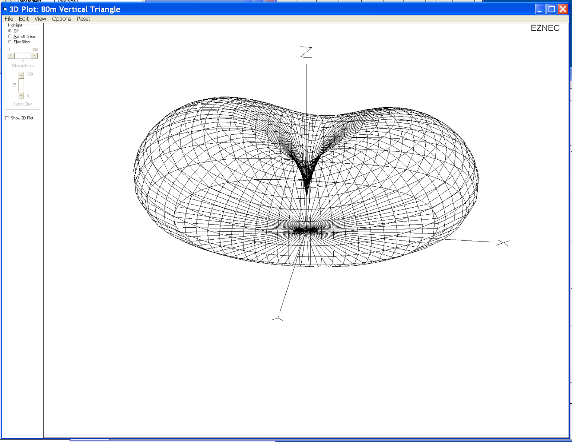Select the Off highlight radio button
The height and width of the screenshot is (442, 572).
(x=10, y=31)
